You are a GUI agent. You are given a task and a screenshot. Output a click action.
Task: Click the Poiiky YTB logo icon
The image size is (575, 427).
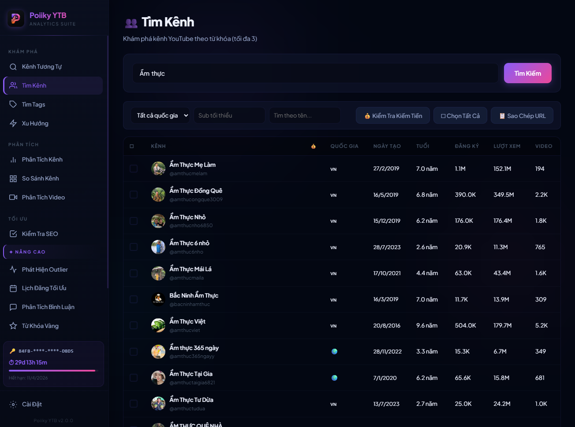coord(16,18)
